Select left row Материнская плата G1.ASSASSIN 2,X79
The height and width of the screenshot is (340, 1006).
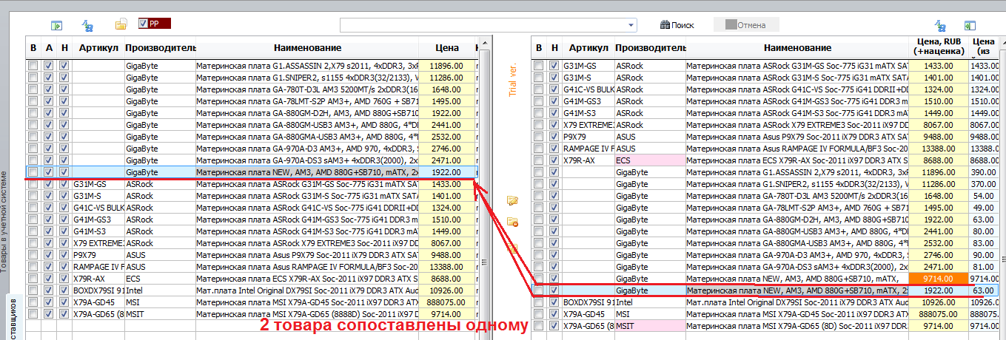pyautogui.click(x=306, y=66)
